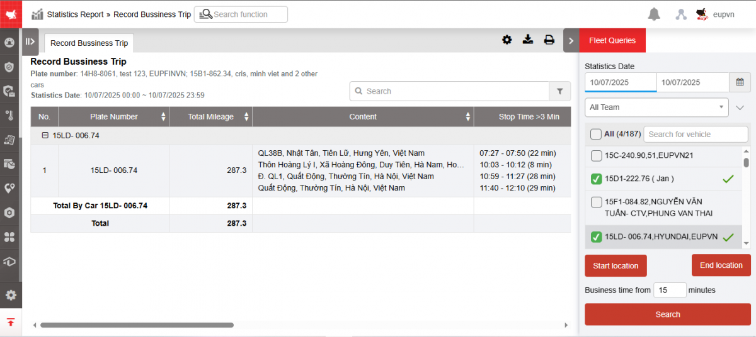Click the table filter funnel icon
Viewport: 756px width, 337px height.
click(x=559, y=91)
